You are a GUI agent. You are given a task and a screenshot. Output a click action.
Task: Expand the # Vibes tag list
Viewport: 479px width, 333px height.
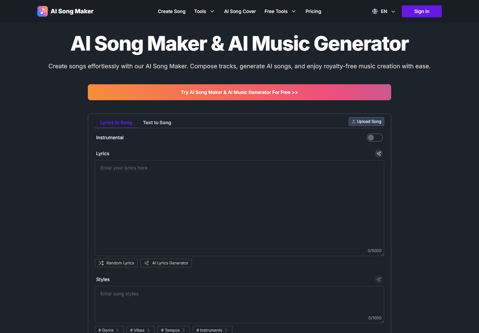(140, 330)
